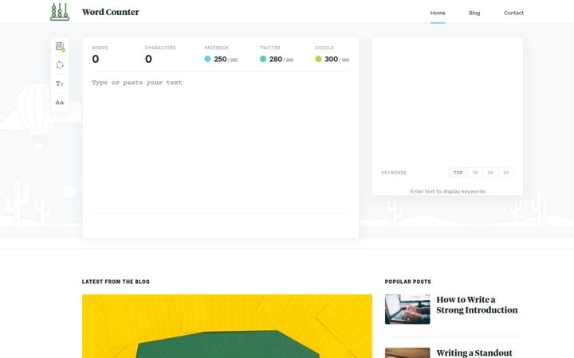The height and width of the screenshot is (358, 574).
Task: Click the laptop typing post thumbnail
Action: pyautogui.click(x=407, y=309)
